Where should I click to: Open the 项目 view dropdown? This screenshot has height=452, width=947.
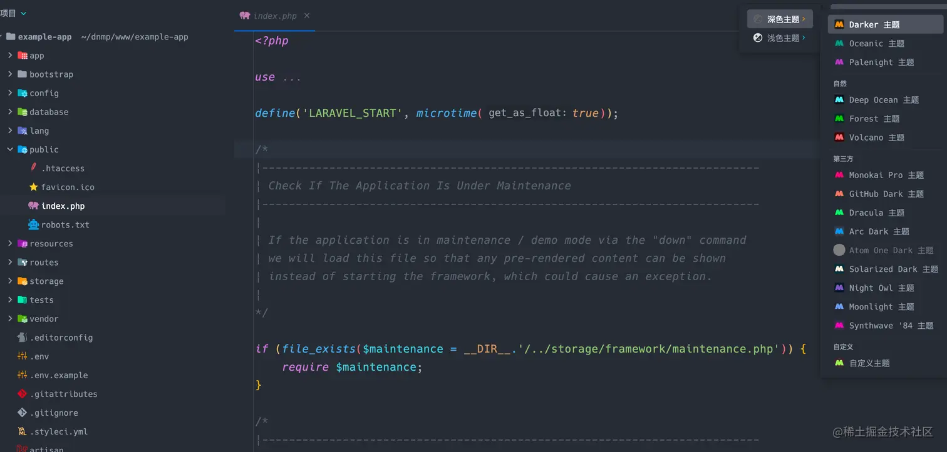coord(13,13)
